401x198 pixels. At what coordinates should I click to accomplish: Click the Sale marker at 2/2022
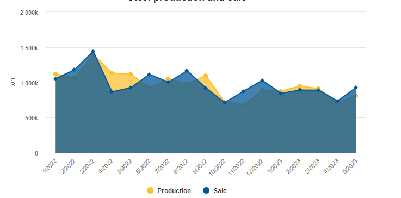(74, 70)
